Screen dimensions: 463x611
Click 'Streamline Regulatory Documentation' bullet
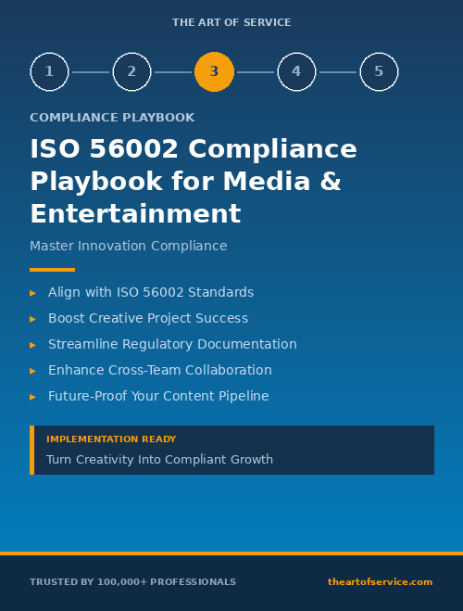[172, 344]
